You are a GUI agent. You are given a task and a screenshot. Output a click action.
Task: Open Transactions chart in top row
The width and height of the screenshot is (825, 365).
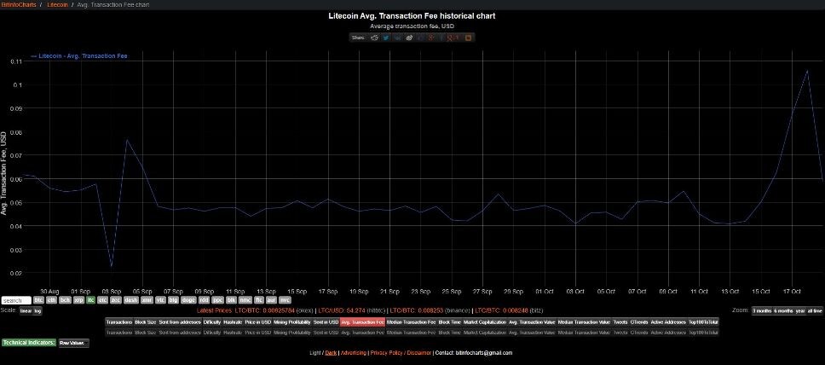tap(119, 322)
